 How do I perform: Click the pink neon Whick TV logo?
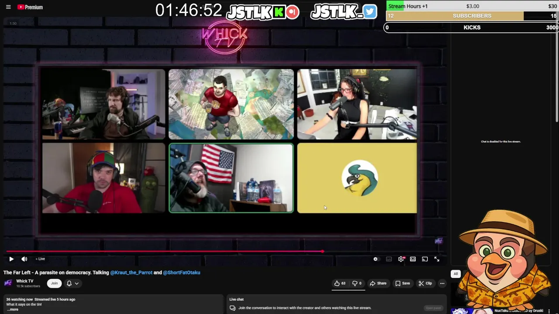pos(224,37)
